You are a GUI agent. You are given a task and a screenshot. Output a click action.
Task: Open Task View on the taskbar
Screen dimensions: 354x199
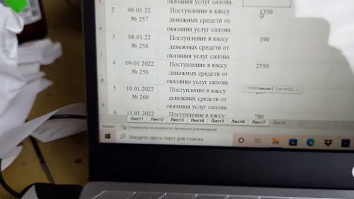click(258, 141)
